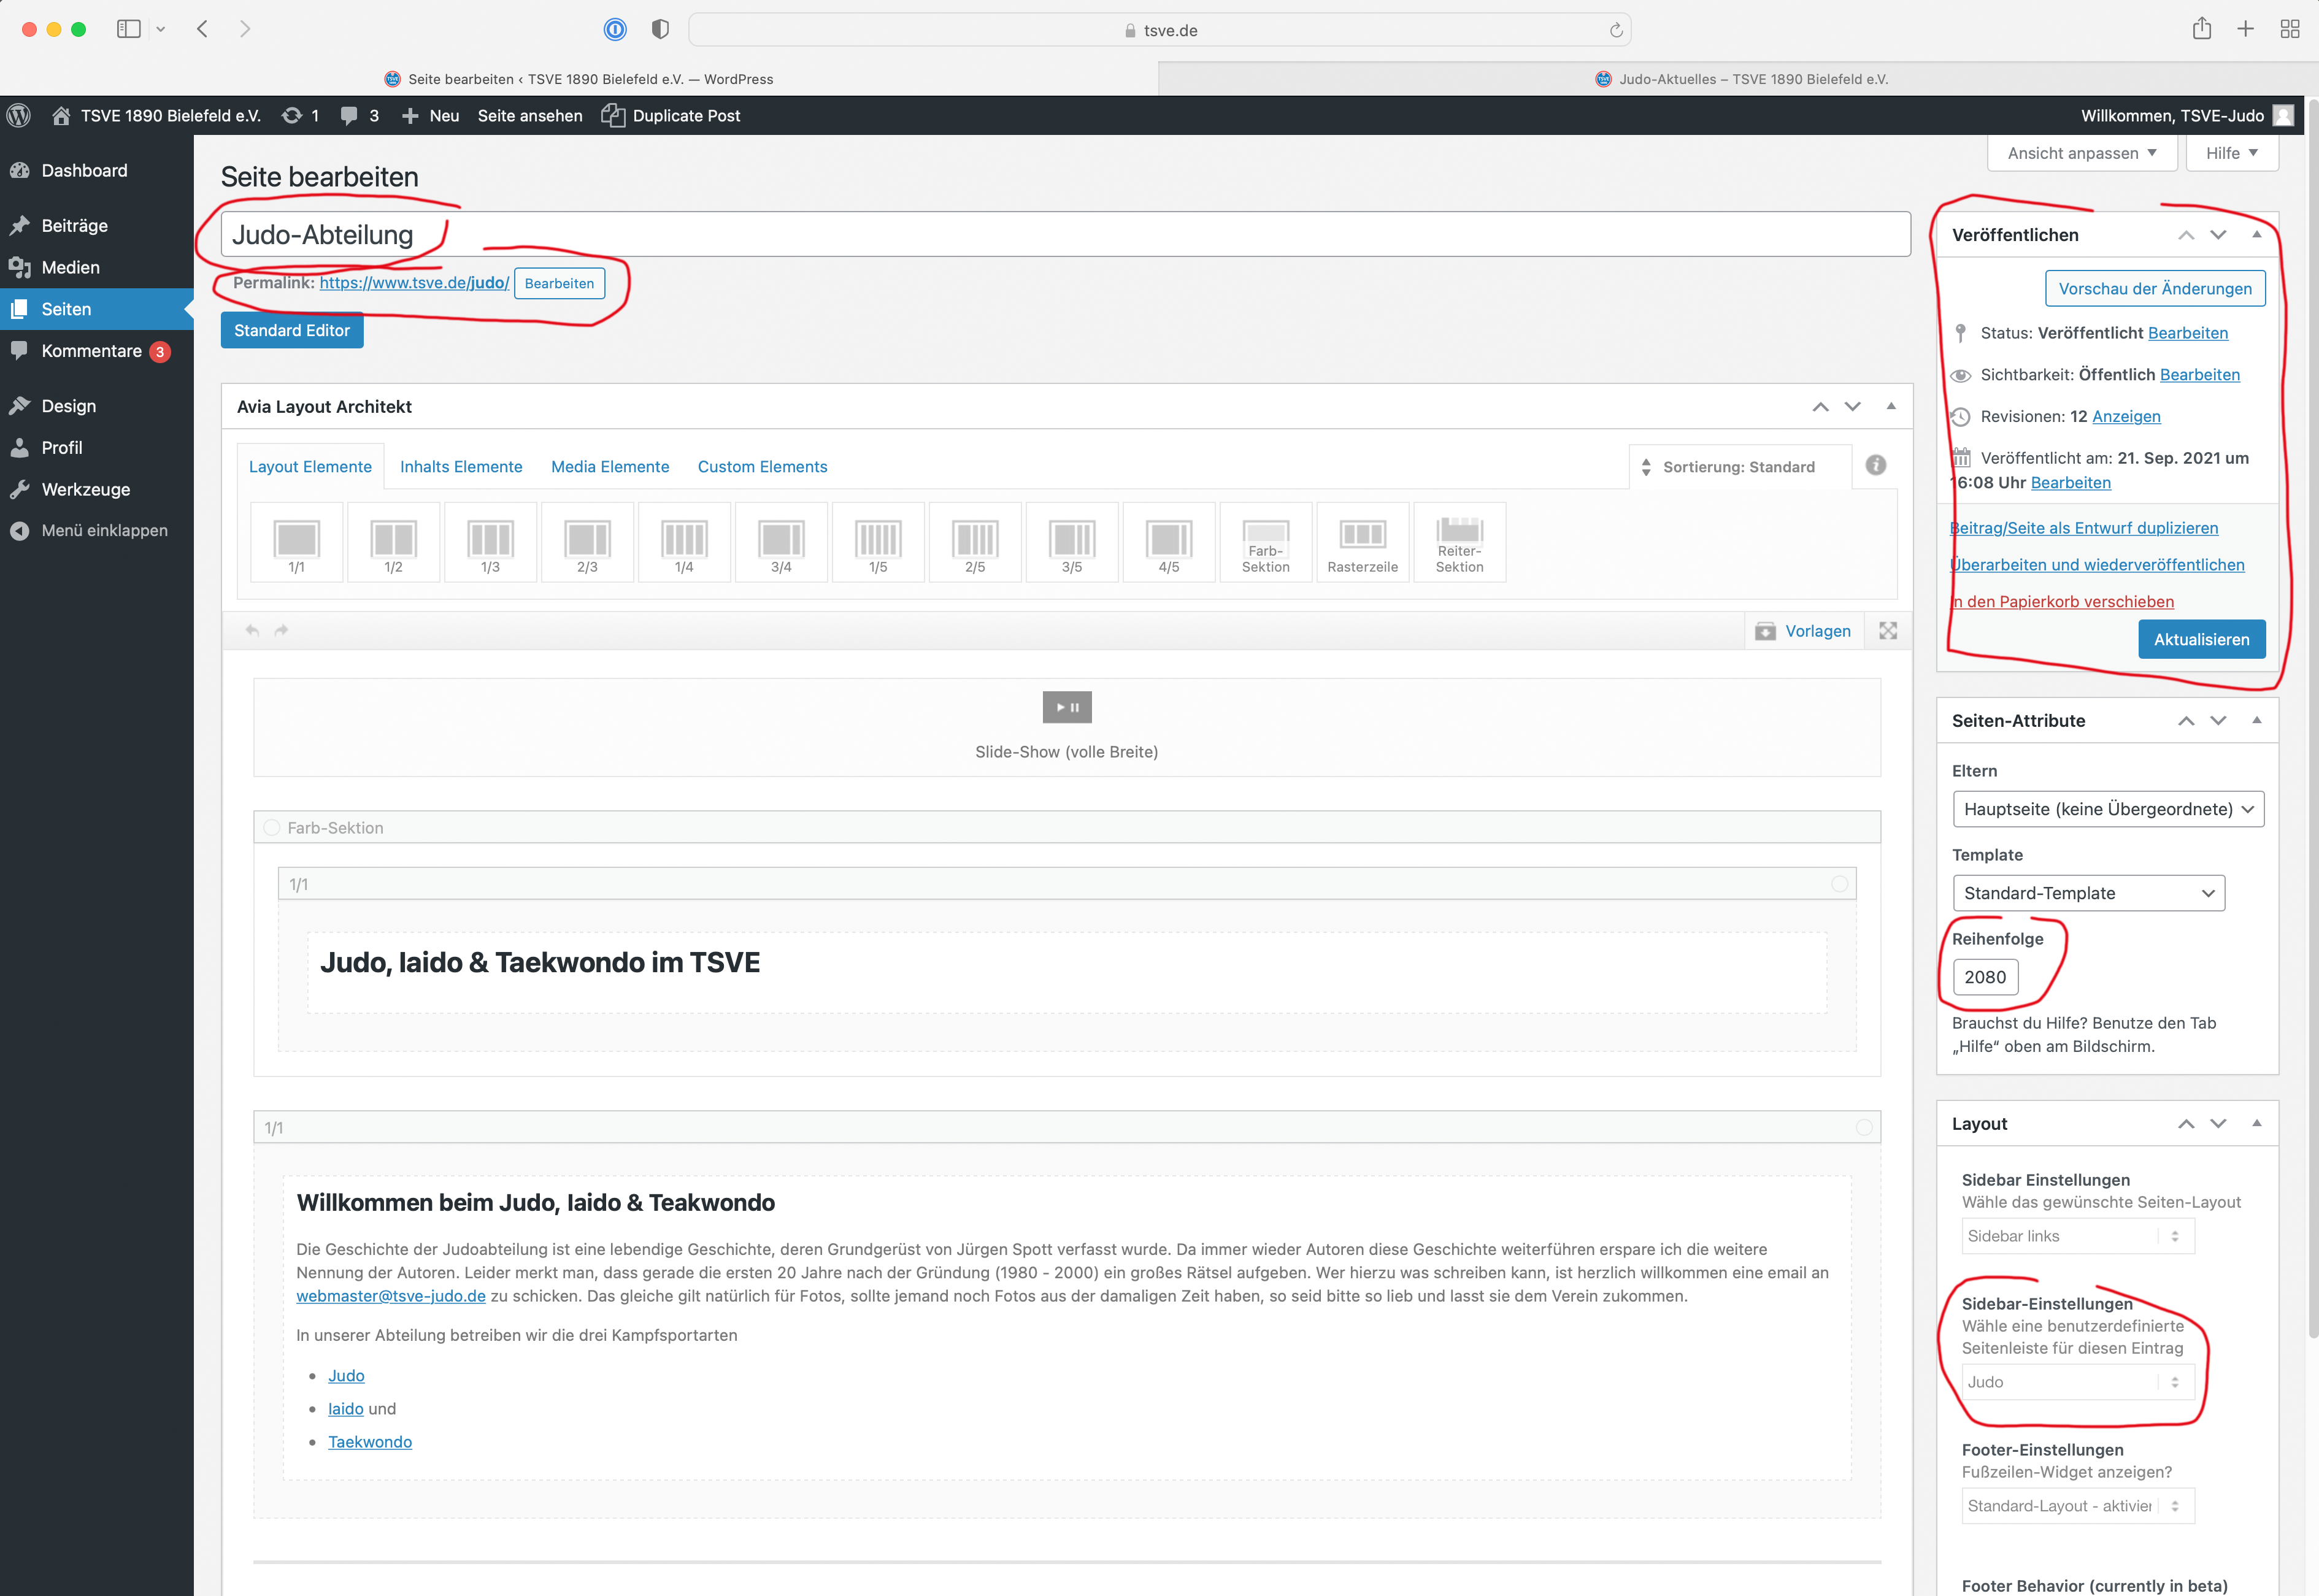
Task: Click Duplicate Post in admin bar
Action: 671,115
